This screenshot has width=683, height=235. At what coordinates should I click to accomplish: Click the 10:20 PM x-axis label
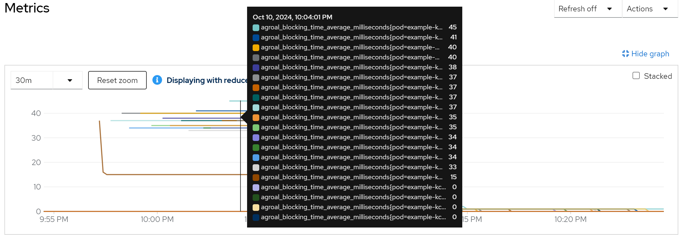(570, 219)
